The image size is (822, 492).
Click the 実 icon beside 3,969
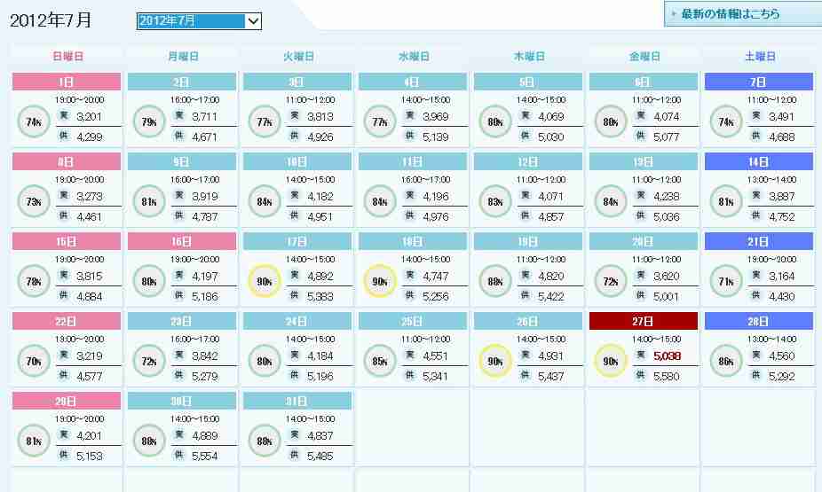[x=410, y=115]
